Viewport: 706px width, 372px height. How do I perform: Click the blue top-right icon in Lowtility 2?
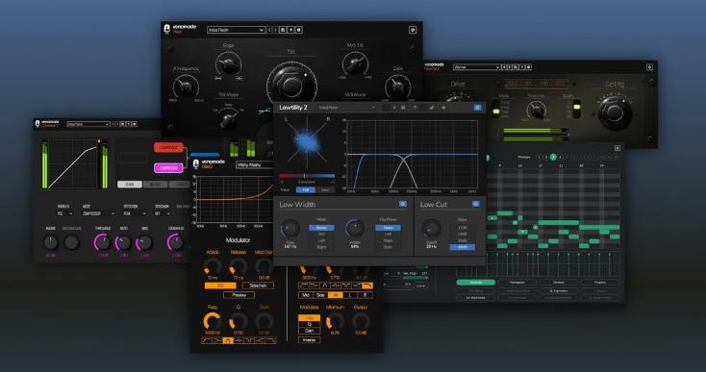coord(477,108)
